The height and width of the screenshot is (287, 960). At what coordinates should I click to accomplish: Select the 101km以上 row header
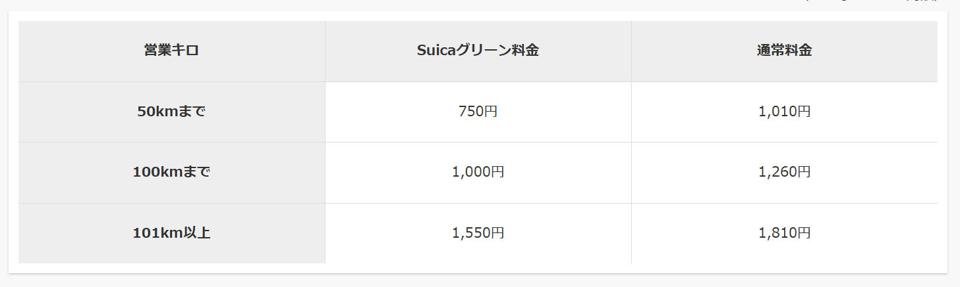point(171,232)
